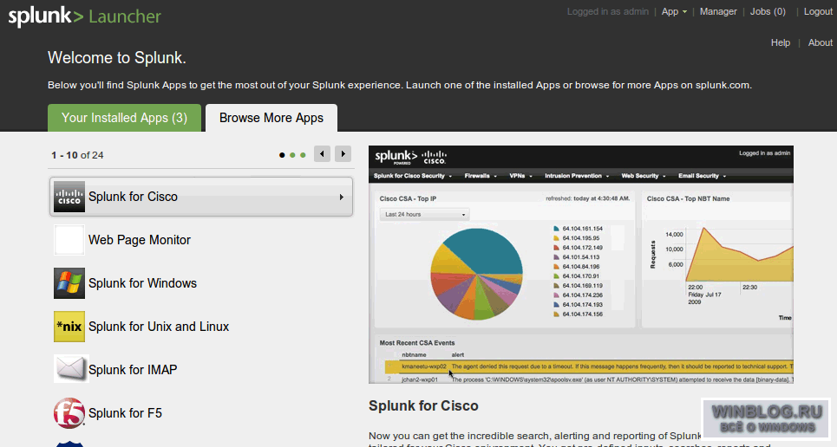Click the Top NBT Name area chart
This screenshot has height=447, width=837.
click(739, 255)
